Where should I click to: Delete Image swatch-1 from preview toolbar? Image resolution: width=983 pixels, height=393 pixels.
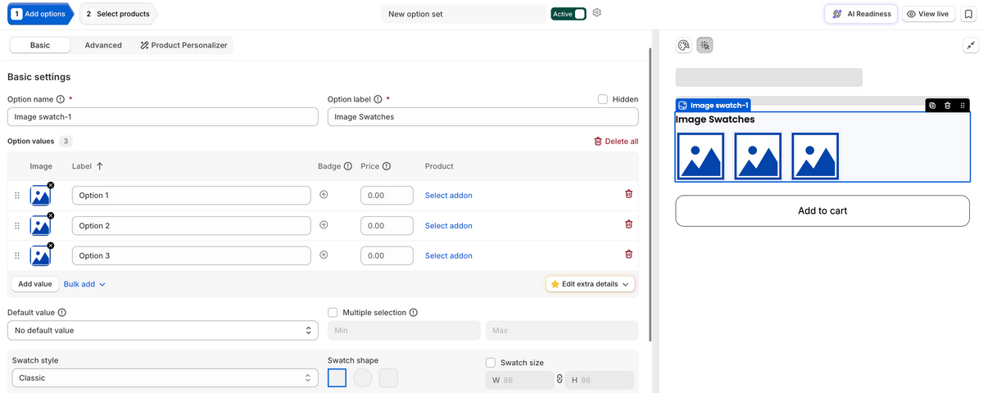tap(948, 105)
